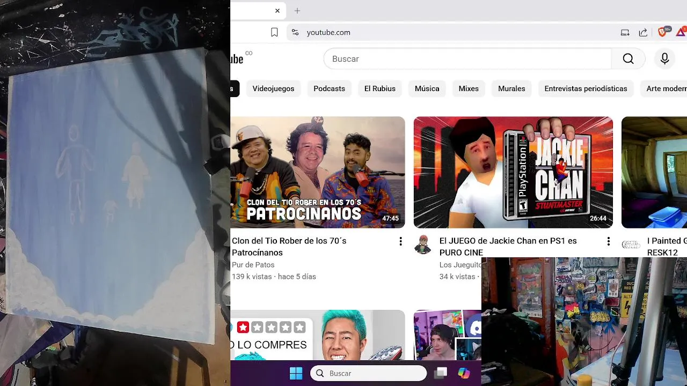Screen dimensions: 687x386
Task: Click "139 k vistas · hace 5 días" text
Action: [x=274, y=277]
